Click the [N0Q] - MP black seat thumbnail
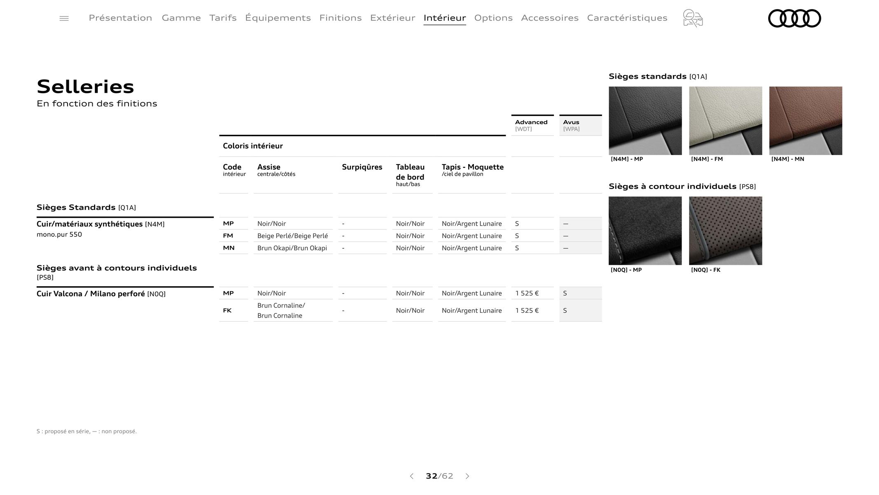 [645, 231]
